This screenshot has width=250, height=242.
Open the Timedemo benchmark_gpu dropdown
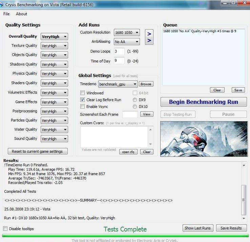tap(118, 84)
